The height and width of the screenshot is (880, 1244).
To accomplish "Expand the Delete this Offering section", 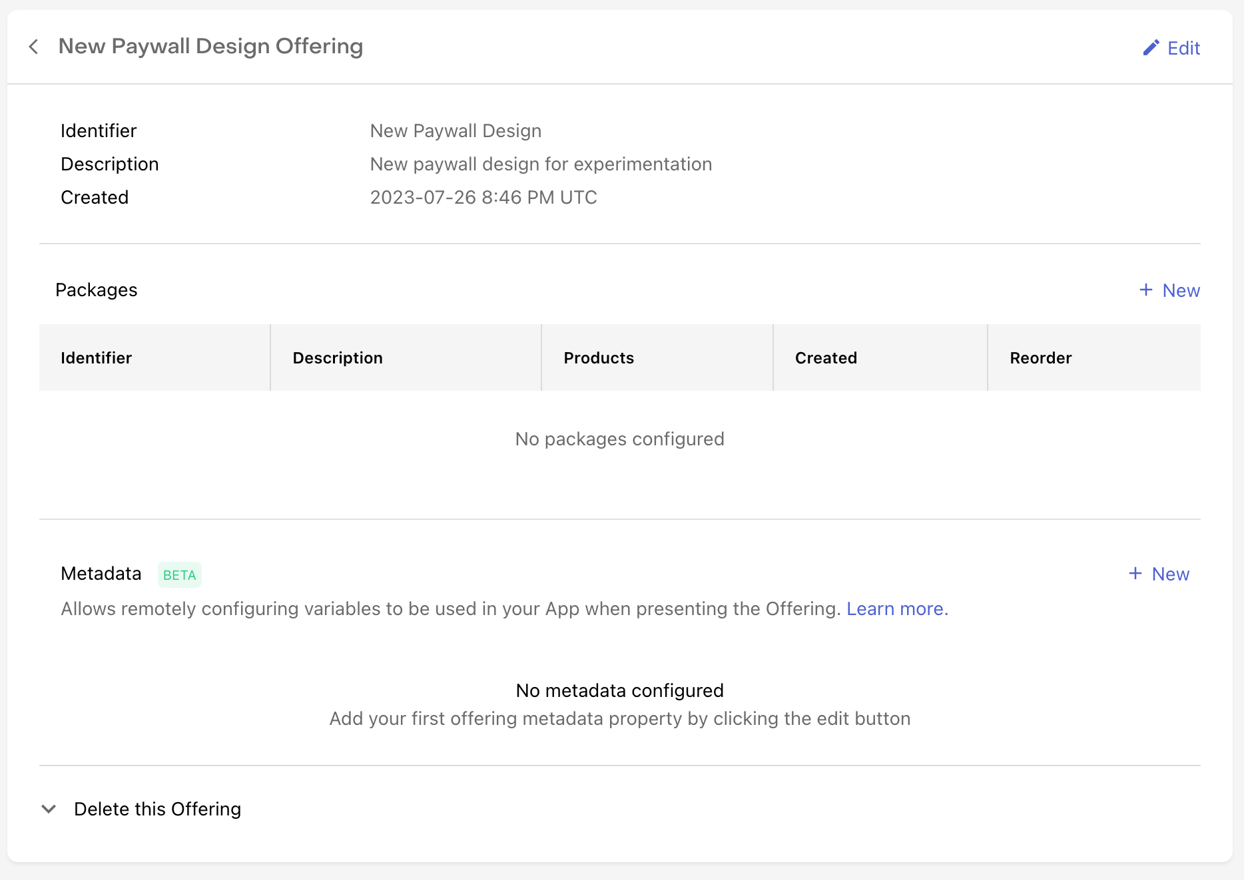I will click(141, 809).
